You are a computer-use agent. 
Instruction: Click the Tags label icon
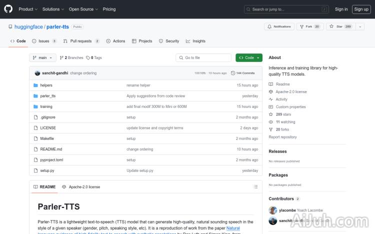[x=88, y=57]
